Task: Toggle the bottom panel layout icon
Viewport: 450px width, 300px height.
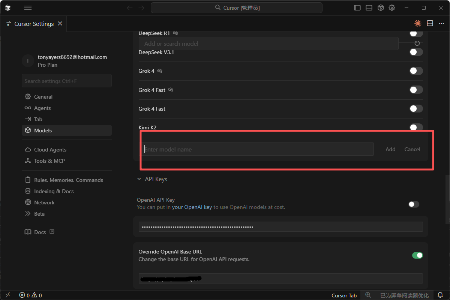Action: (x=369, y=8)
